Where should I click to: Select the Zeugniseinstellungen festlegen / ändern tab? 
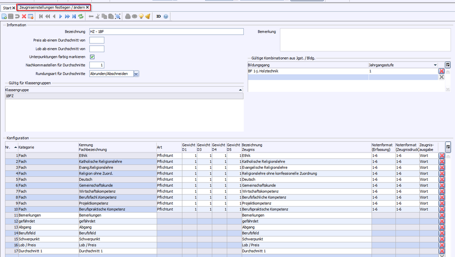pos(52,8)
